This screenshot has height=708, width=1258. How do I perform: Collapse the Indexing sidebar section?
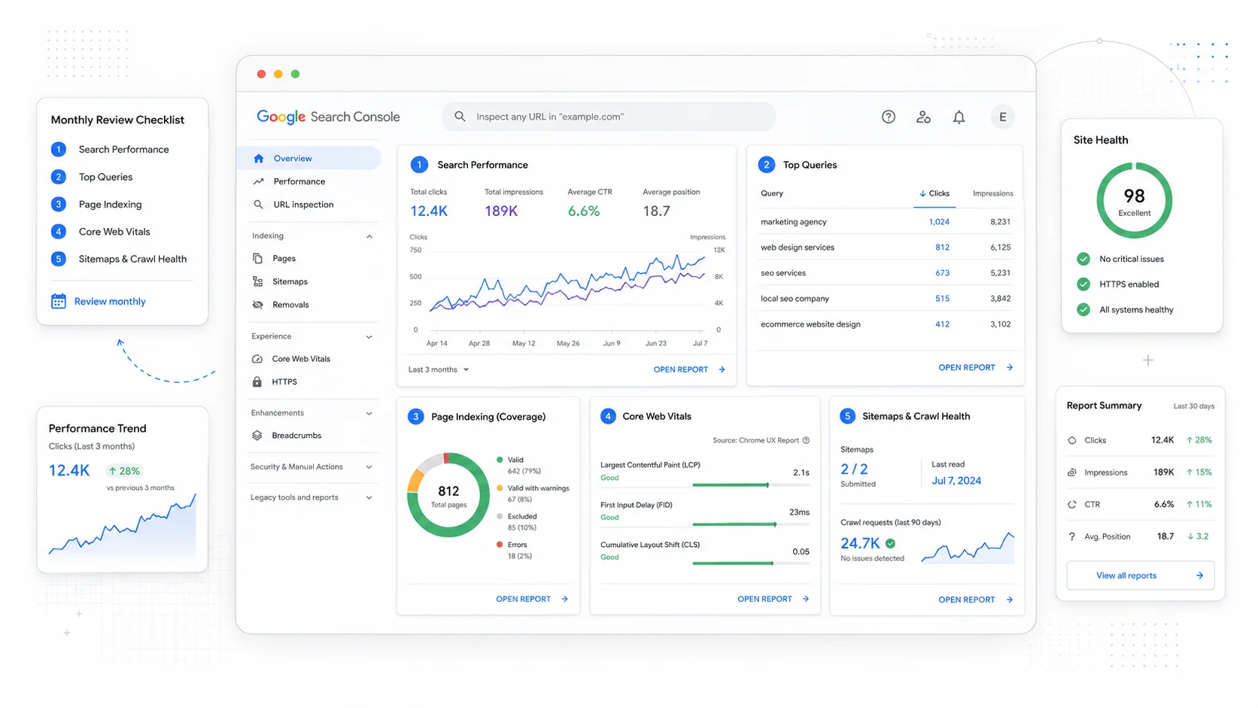pyautogui.click(x=369, y=236)
